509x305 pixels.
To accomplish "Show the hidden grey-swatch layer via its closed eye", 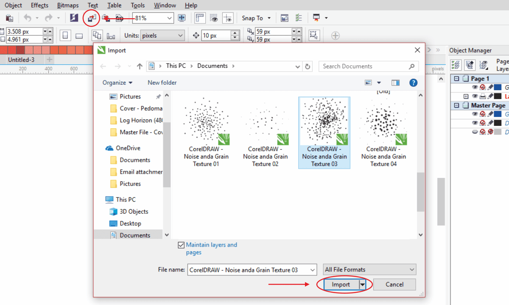I will pyautogui.click(x=475, y=132).
